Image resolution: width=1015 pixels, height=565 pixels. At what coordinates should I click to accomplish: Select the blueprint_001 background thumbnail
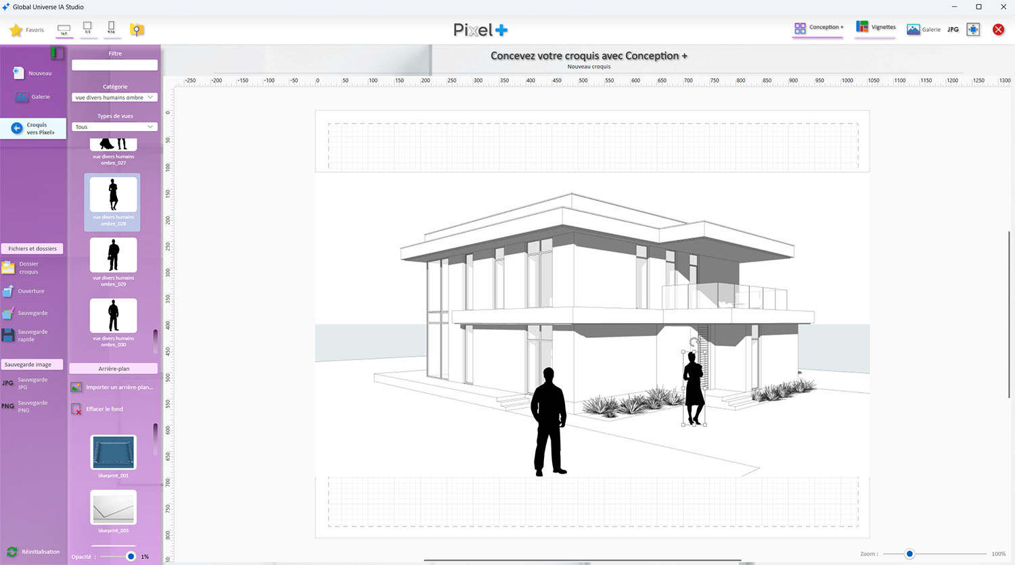(x=114, y=453)
